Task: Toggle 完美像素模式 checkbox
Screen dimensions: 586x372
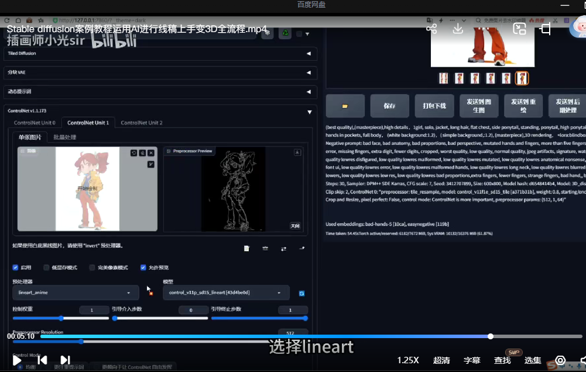Action: [92, 267]
